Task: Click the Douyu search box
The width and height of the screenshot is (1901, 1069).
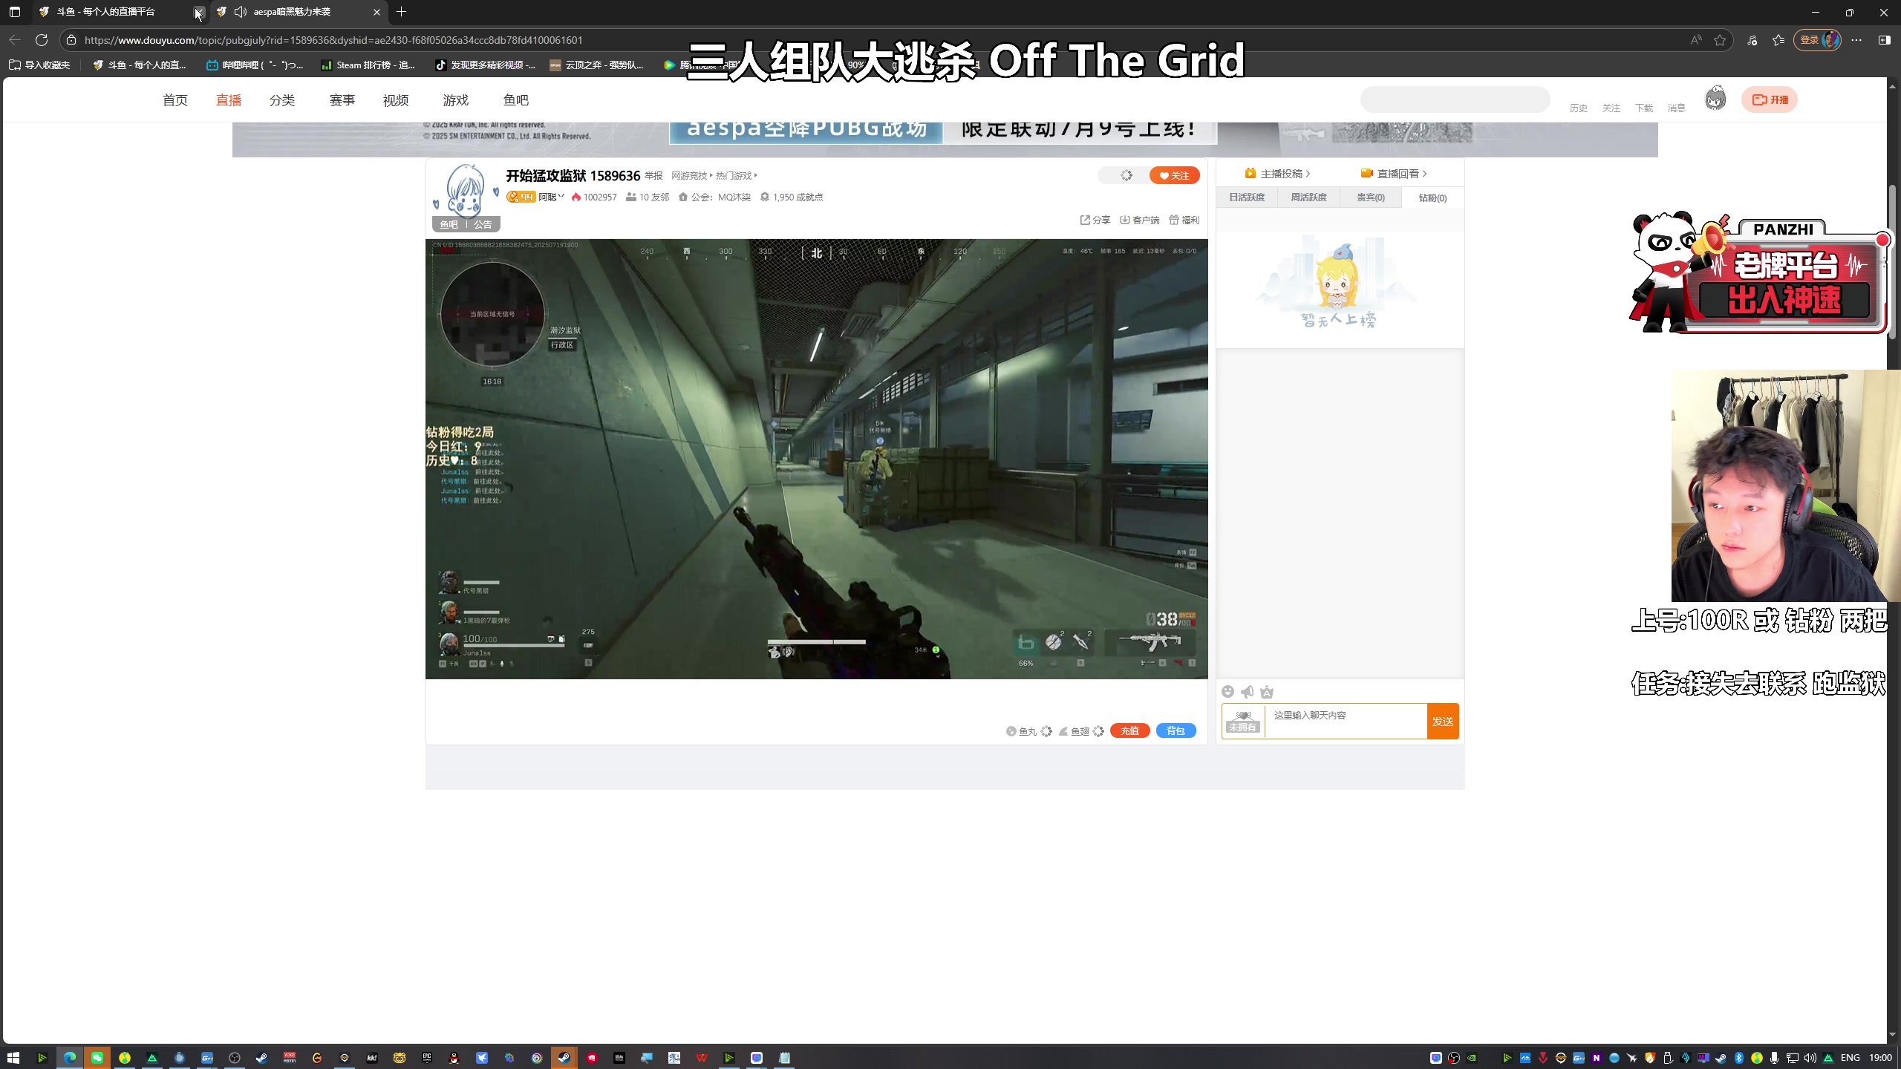Action: [x=1455, y=99]
